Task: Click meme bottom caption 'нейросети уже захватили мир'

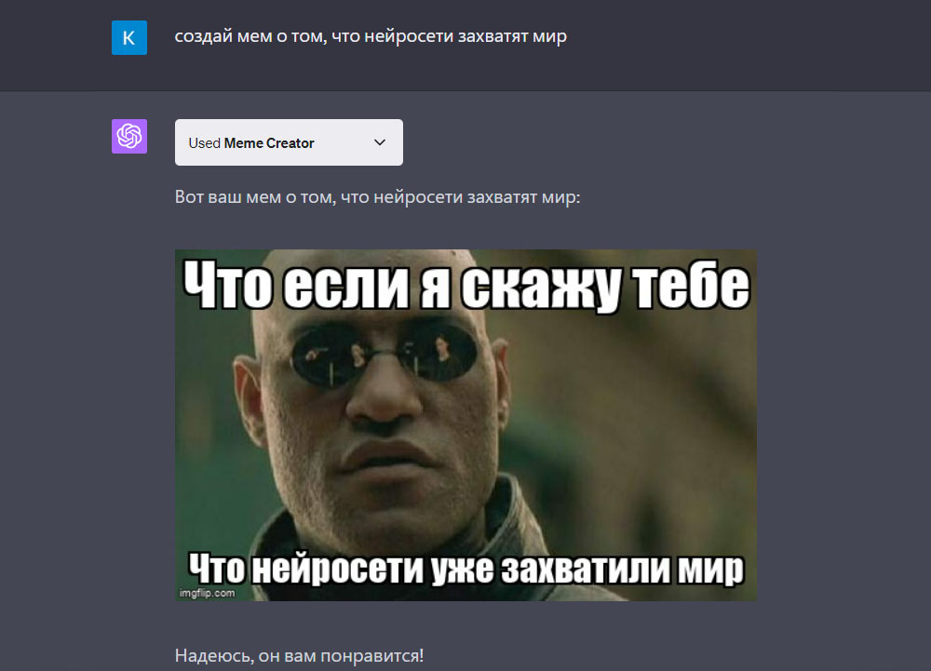Action: pos(498,569)
